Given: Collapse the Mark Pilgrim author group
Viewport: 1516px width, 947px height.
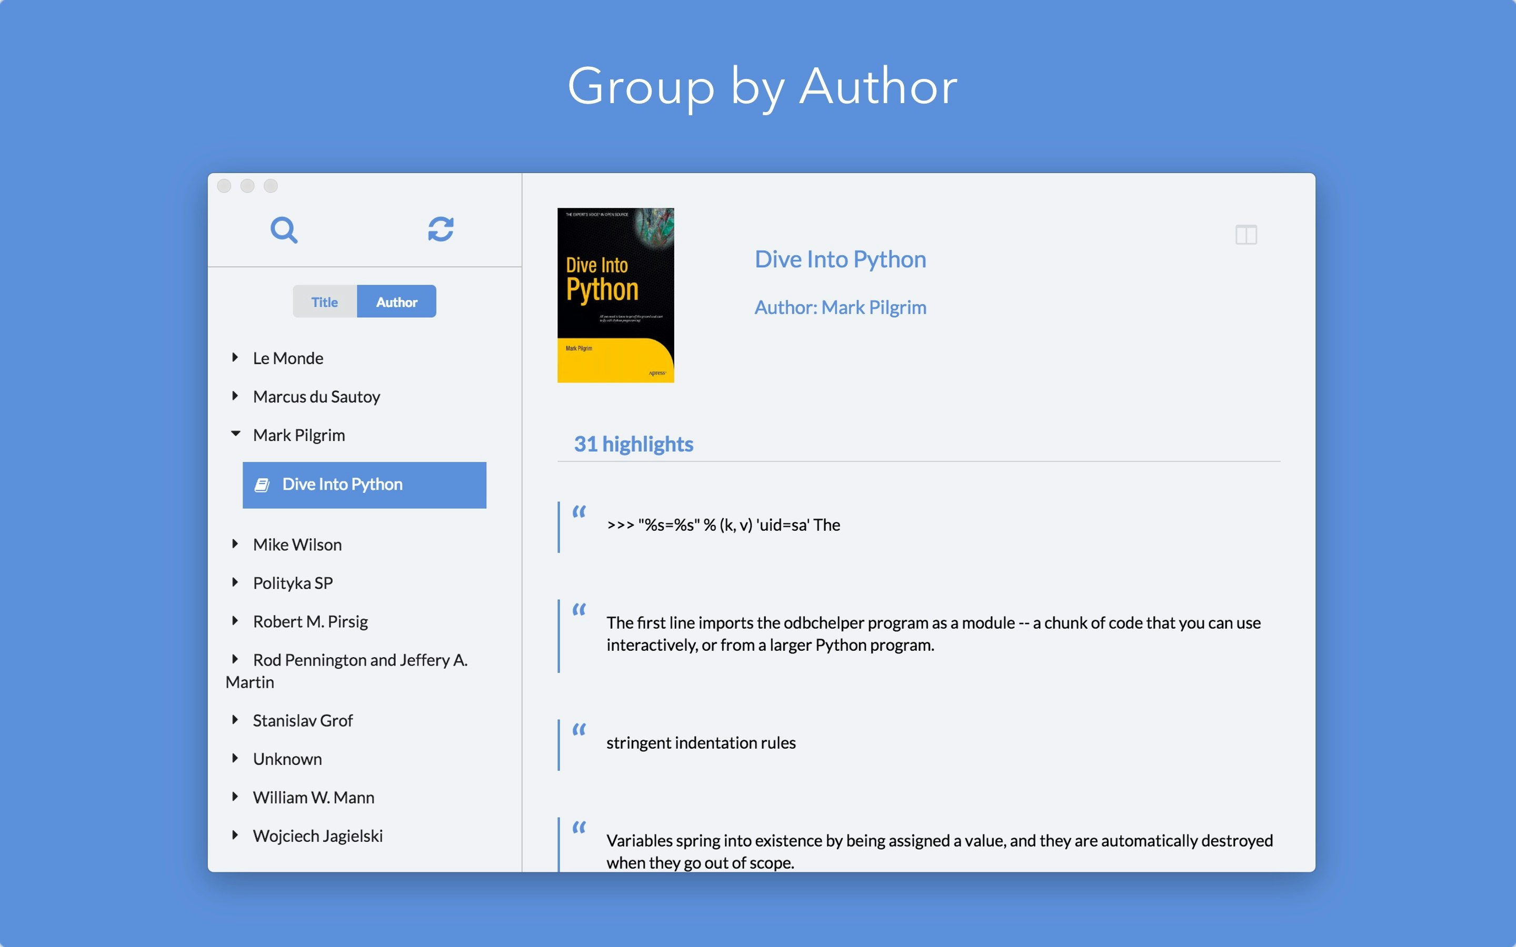Looking at the screenshot, I should tap(235, 434).
